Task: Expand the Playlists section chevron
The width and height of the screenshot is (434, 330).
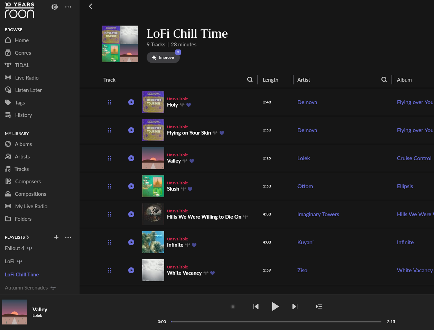Action: pos(28,237)
